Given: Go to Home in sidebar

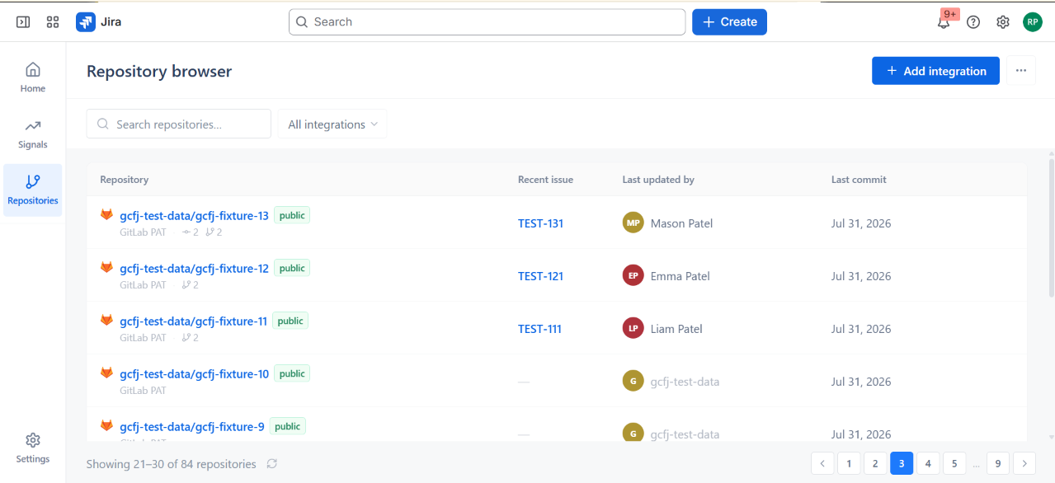Looking at the screenshot, I should (x=33, y=77).
